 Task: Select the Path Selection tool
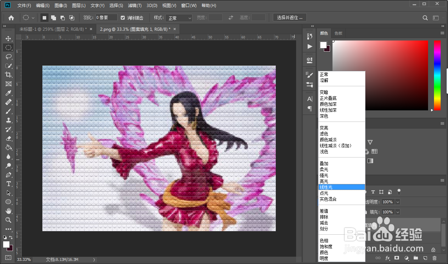[8, 193]
